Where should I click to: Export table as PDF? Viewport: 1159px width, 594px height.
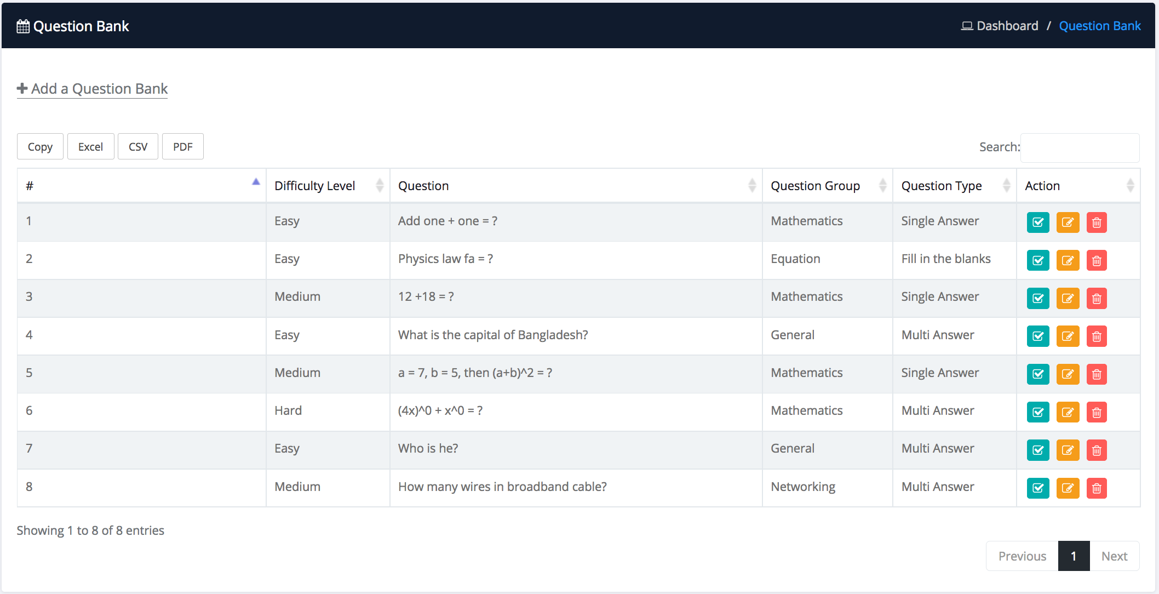[182, 147]
